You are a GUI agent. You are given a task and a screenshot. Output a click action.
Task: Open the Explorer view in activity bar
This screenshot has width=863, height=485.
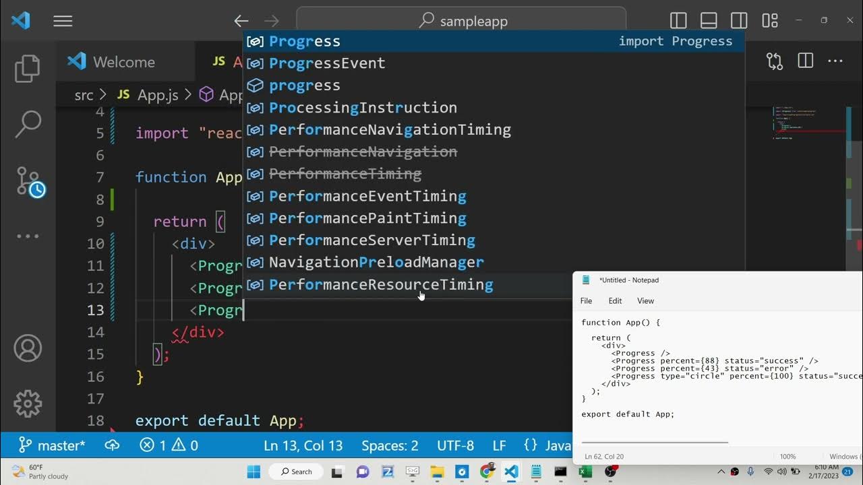(x=28, y=68)
